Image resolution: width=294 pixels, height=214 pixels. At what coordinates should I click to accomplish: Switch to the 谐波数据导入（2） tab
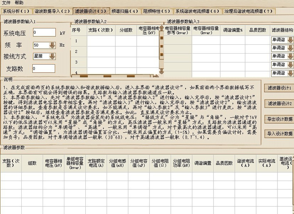[52, 11]
